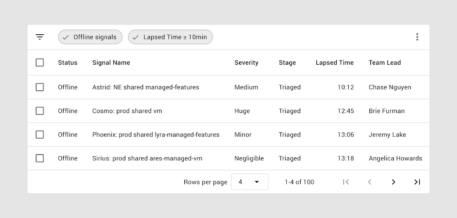Viewport: 457px width, 218px height.
Task: Go to the previous page
Action: 369,182
